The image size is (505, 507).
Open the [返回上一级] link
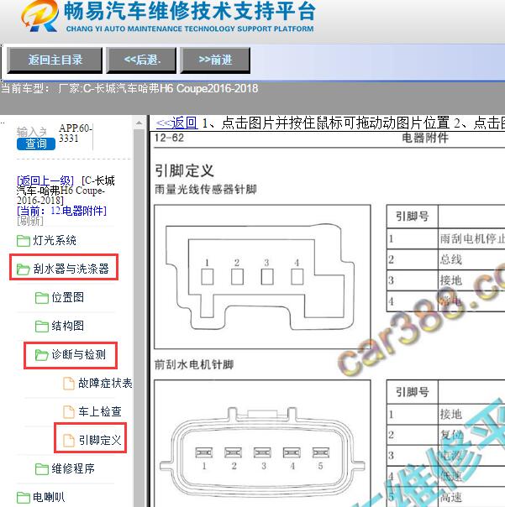pos(45,180)
